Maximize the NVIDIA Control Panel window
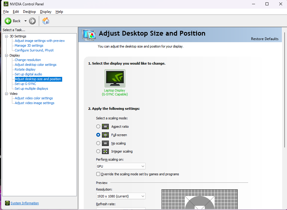Screen dimensions: 287x210 click(267, 4)
